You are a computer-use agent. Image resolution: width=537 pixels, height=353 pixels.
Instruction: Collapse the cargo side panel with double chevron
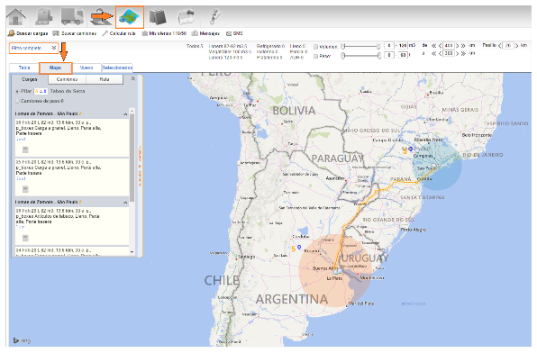coord(133,78)
